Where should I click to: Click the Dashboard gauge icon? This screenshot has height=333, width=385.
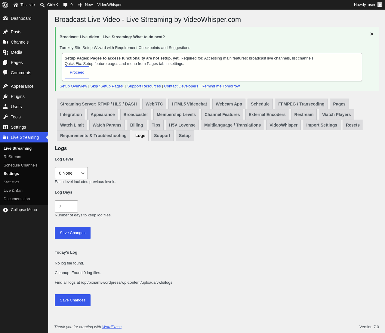pos(5,18)
